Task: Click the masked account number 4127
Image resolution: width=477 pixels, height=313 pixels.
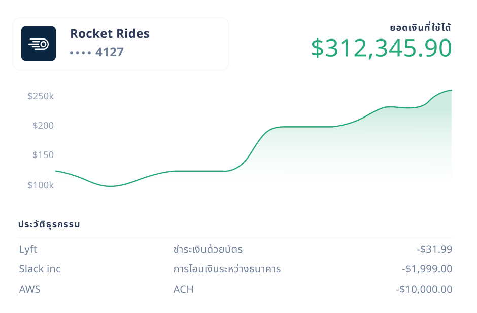Action: 97,52
